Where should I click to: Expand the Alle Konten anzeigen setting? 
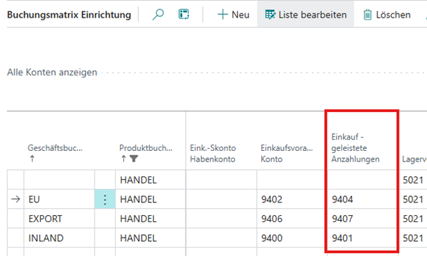[52, 73]
